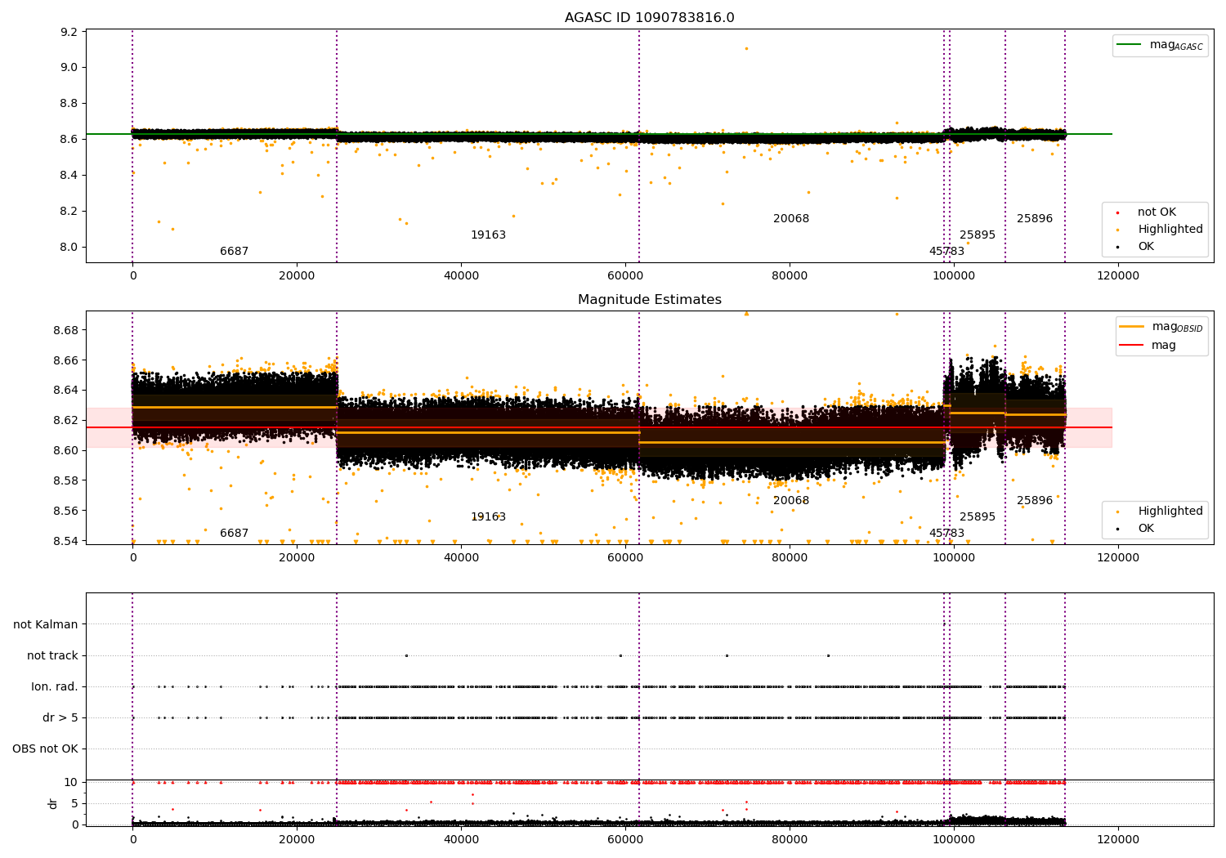Click the 80000 x-tick under Magnitude Estimates plot
This screenshot has width=1226, height=858.
click(x=790, y=558)
